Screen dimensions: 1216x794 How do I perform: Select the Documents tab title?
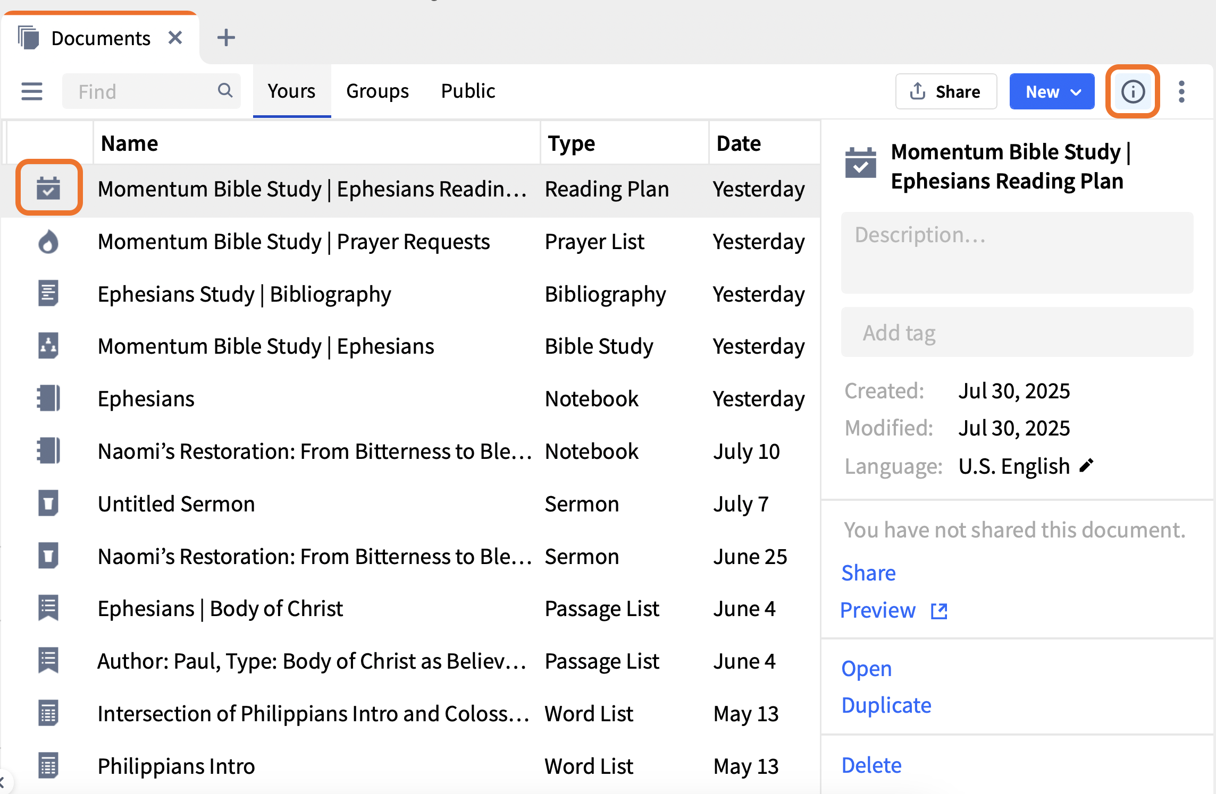[x=101, y=38]
